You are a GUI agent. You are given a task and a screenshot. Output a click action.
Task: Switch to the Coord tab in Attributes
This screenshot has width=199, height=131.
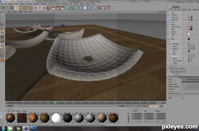click(x=174, y=75)
